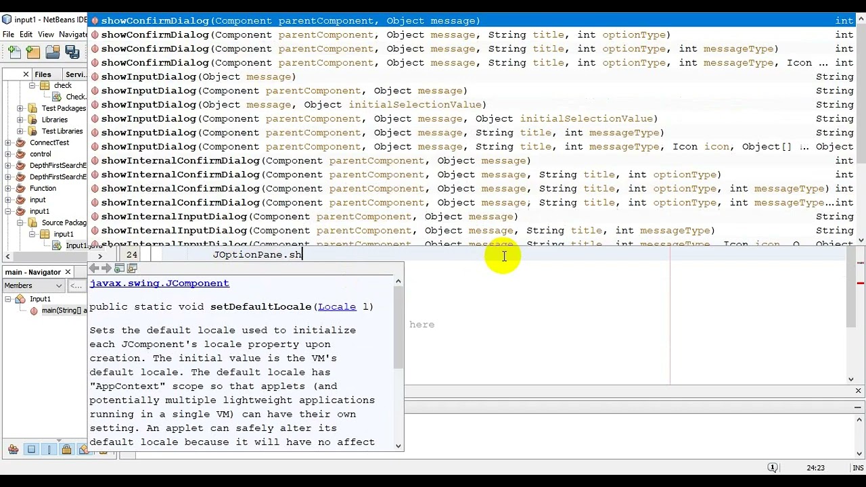The image size is (866, 487).
Task: Select the input project
Action: click(37, 200)
